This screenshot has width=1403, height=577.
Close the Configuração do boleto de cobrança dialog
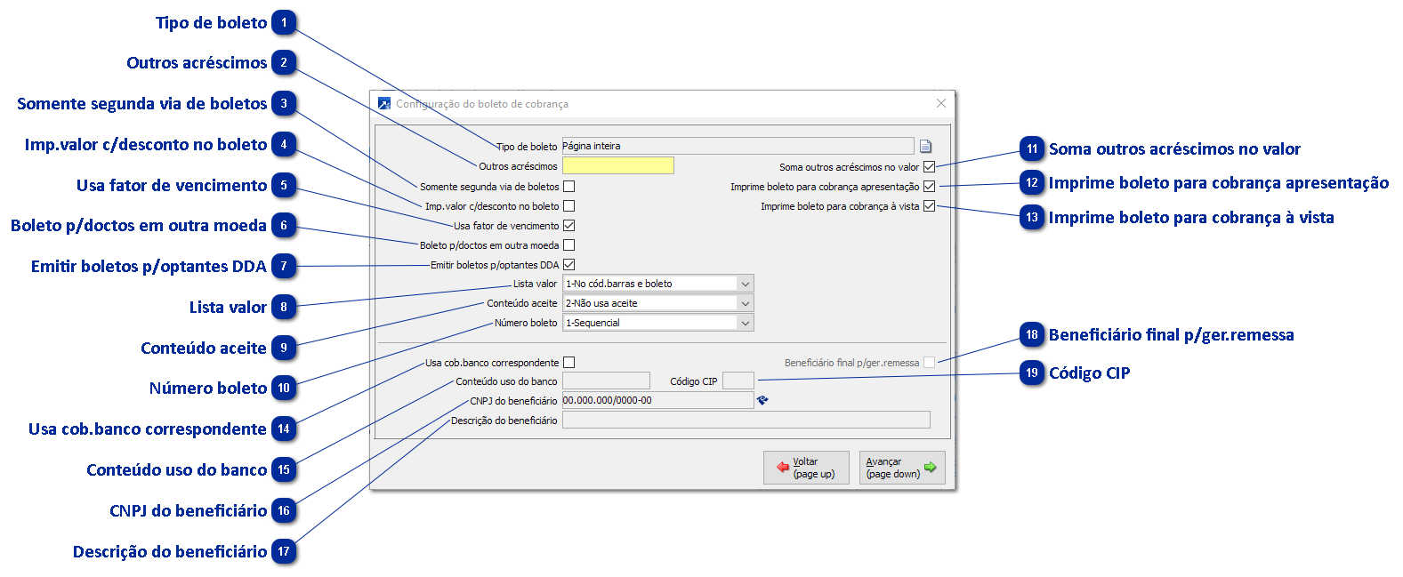[x=940, y=104]
